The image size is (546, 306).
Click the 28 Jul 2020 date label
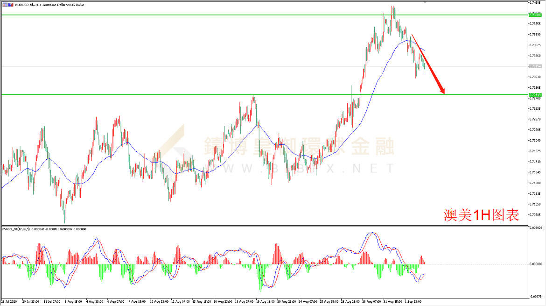(x=10, y=302)
